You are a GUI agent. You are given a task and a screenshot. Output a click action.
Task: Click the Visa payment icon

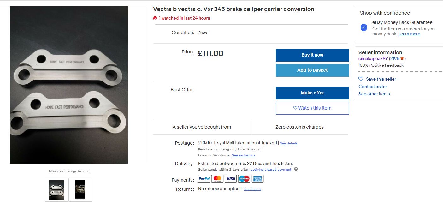click(231, 179)
